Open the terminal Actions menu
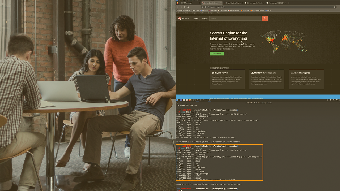This screenshot has height=191, width=340. (182, 105)
